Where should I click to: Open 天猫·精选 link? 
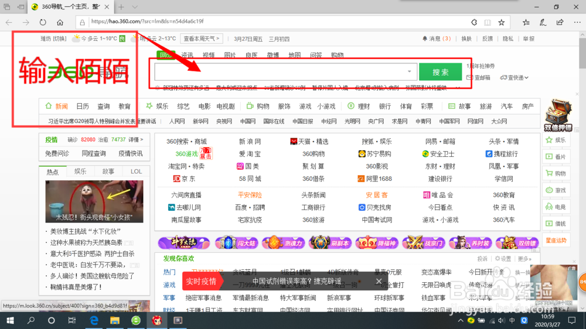pos(309,142)
